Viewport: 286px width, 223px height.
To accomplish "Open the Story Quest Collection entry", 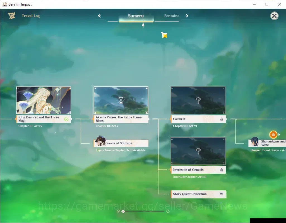I will 198,194.
